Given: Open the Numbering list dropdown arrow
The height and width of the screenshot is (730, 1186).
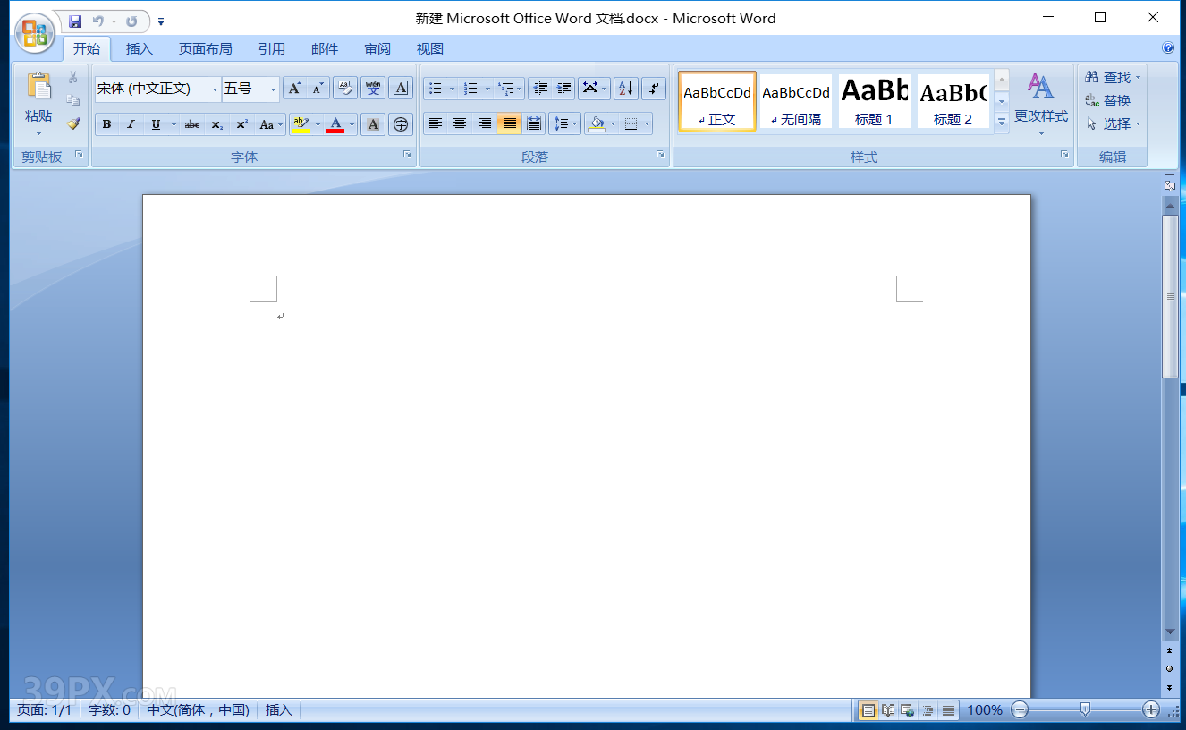Looking at the screenshot, I should 487,88.
